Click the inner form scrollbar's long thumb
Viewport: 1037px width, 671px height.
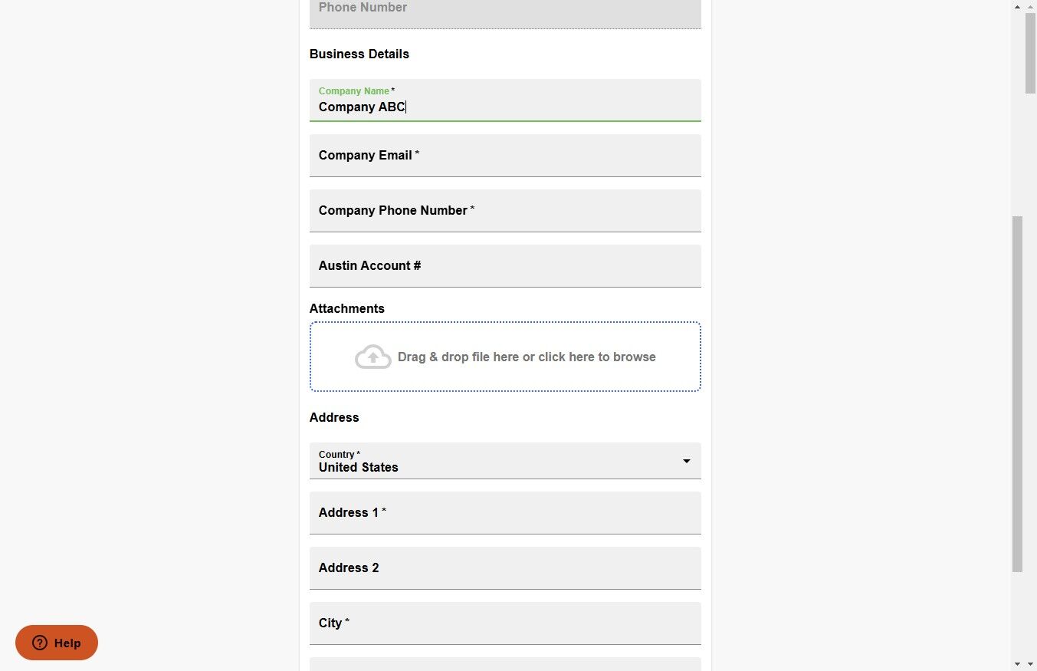tap(1017, 393)
